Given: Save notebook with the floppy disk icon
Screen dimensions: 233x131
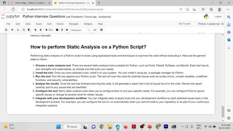Looking at the screenshot, I should tap(6, 30).
